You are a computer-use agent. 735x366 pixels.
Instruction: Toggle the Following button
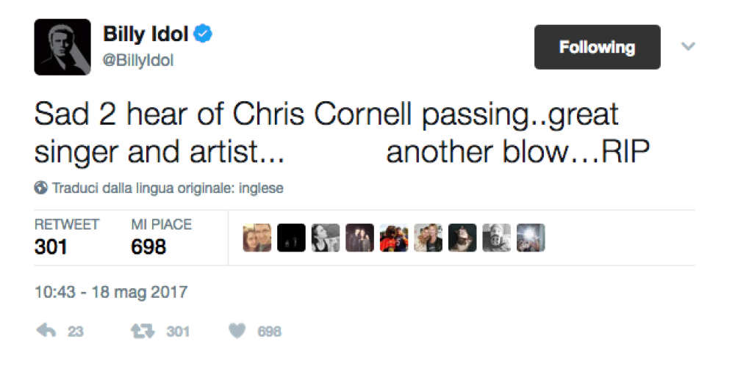597,48
